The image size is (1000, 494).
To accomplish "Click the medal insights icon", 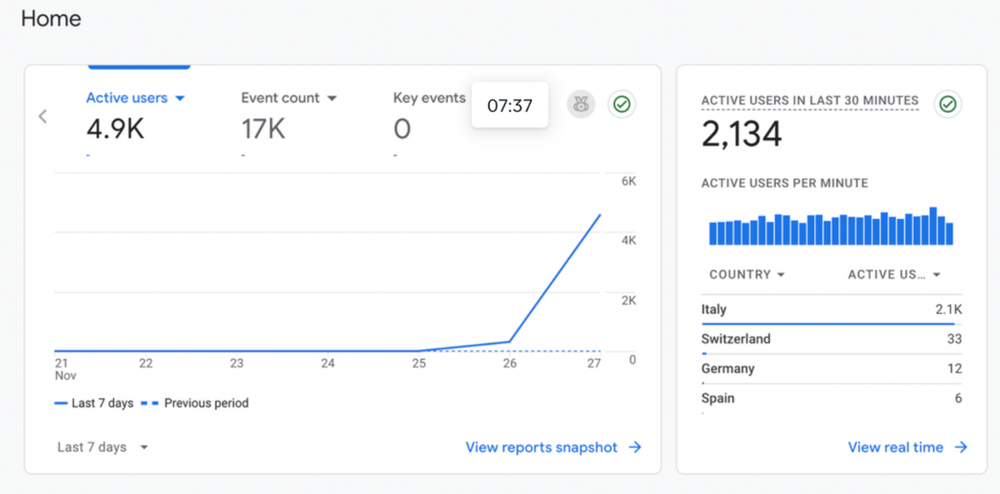I will (x=581, y=104).
